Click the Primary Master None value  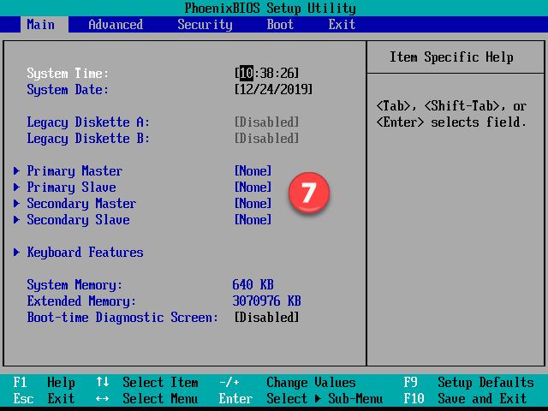point(253,171)
